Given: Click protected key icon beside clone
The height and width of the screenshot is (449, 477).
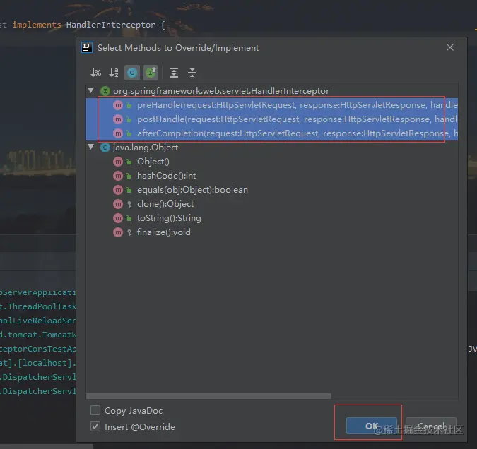Looking at the screenshot, I should tap(129, 204).
